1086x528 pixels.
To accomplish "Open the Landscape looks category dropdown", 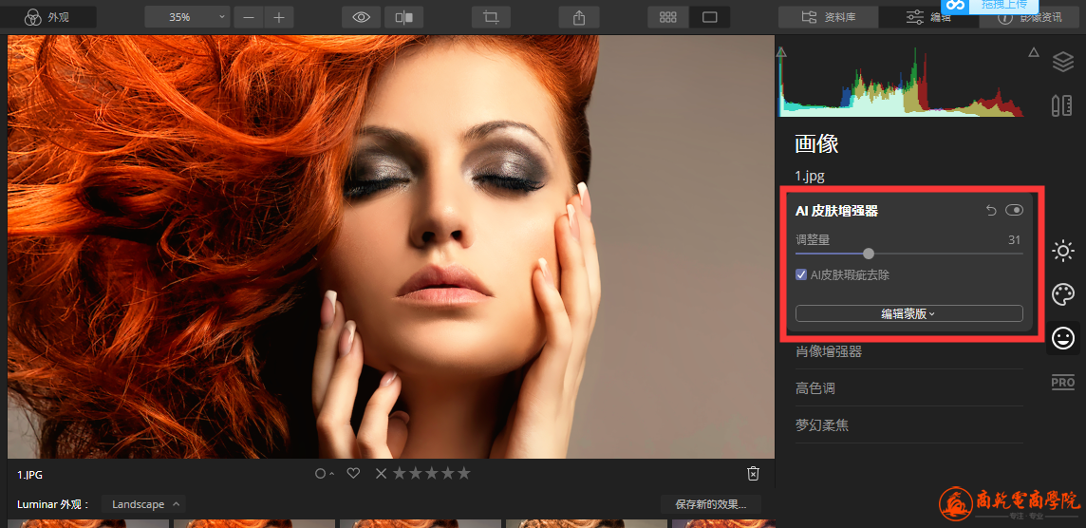I will 144,504.
